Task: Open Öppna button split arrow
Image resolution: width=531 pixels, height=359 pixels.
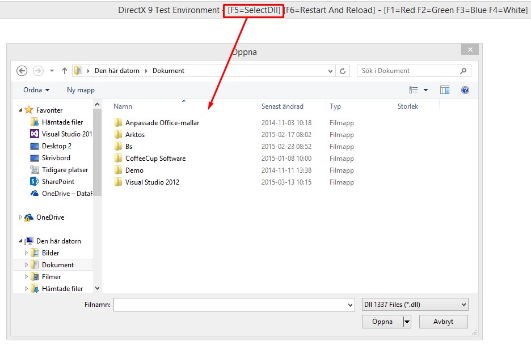Action: pyautogui.click(x=407, y=322)
